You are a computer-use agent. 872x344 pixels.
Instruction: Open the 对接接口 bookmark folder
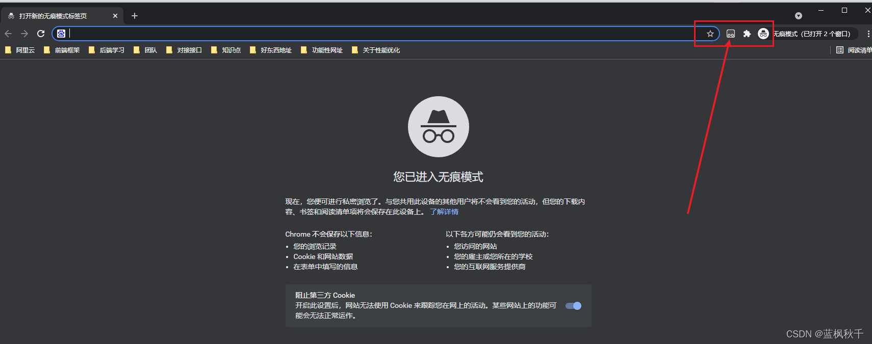click(x=184, y=50)
